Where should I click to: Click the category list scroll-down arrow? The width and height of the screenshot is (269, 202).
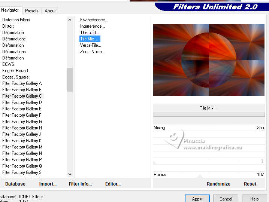(70, 174)
